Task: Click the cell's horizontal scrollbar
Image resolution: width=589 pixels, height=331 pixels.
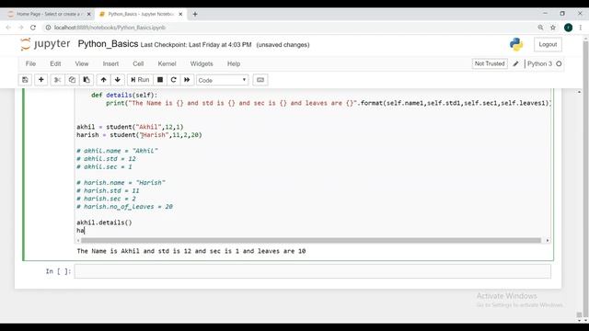Action: pos(311,240)
